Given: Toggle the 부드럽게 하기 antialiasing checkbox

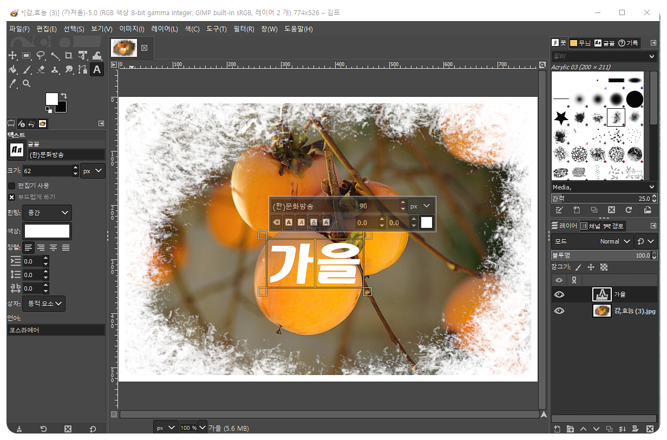Looking at the screenshot, I should pyautogui.click(x=12, y=197).
